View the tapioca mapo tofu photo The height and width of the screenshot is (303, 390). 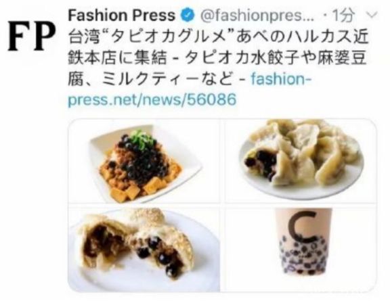(x=144, y=162)
